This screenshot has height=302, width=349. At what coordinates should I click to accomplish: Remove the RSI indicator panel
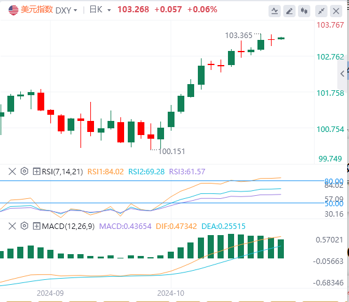pos(12,171)
